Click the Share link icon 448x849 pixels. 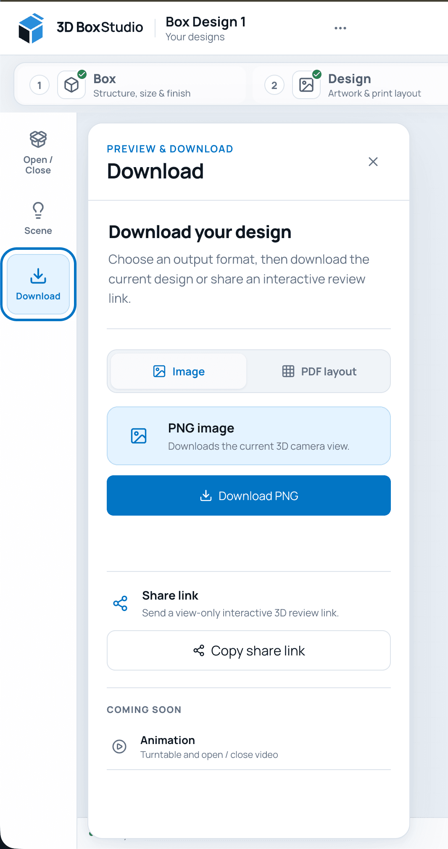coord(120,603)
